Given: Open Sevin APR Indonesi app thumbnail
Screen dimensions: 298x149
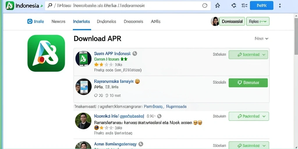Looking at the screenshot, I should click(x=84, y=58).
